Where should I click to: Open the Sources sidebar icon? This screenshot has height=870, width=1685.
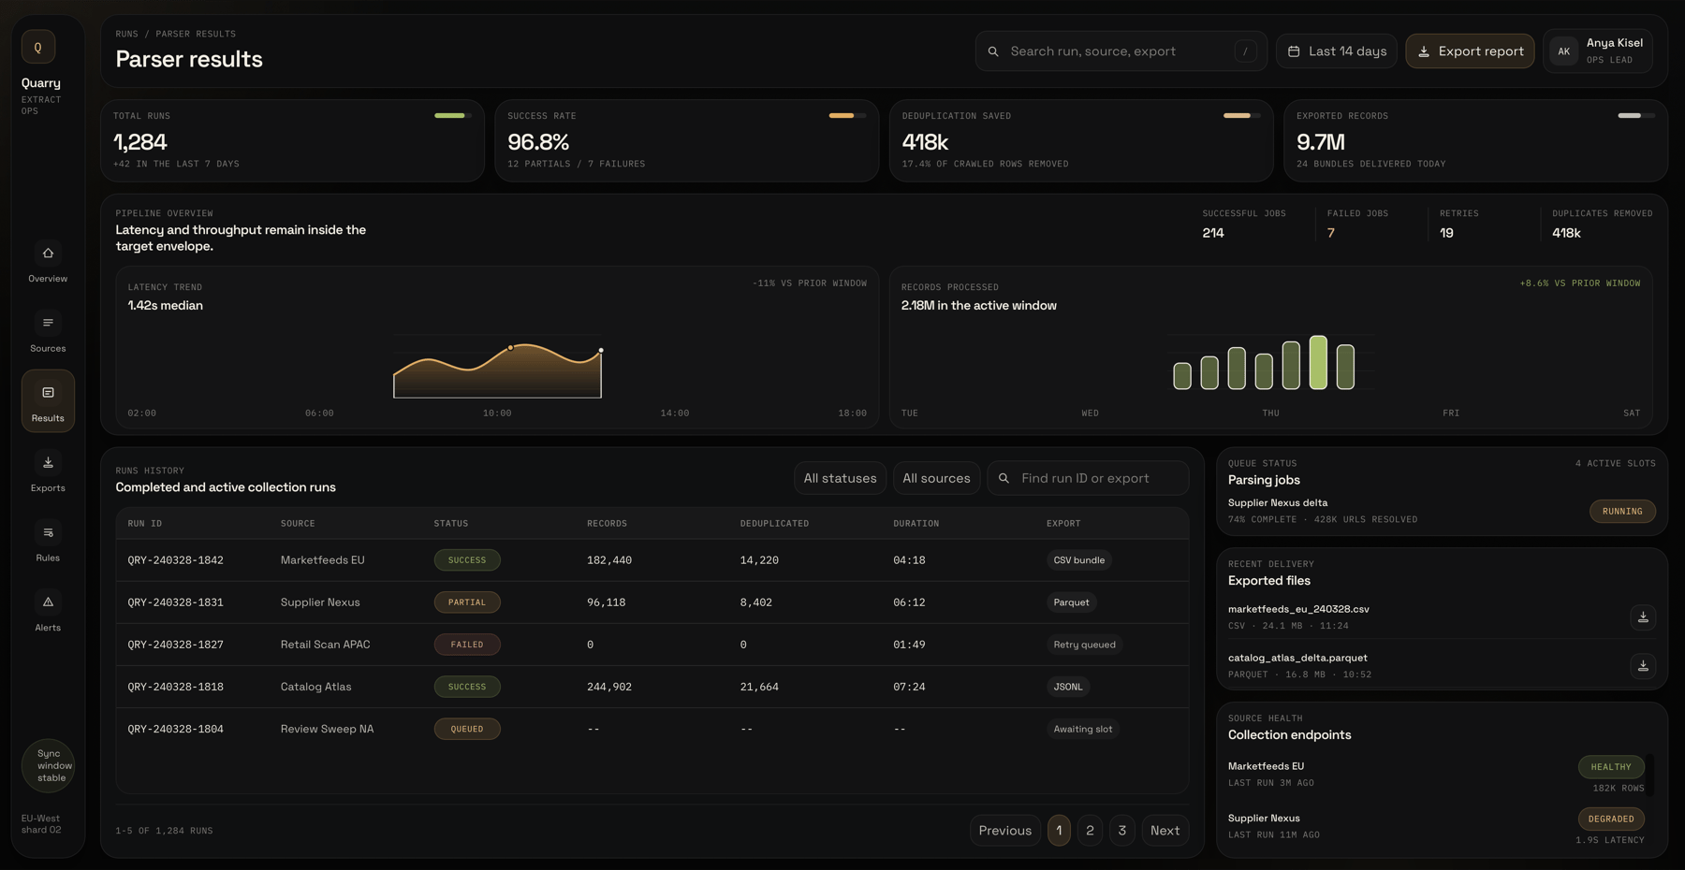[48, 324]
